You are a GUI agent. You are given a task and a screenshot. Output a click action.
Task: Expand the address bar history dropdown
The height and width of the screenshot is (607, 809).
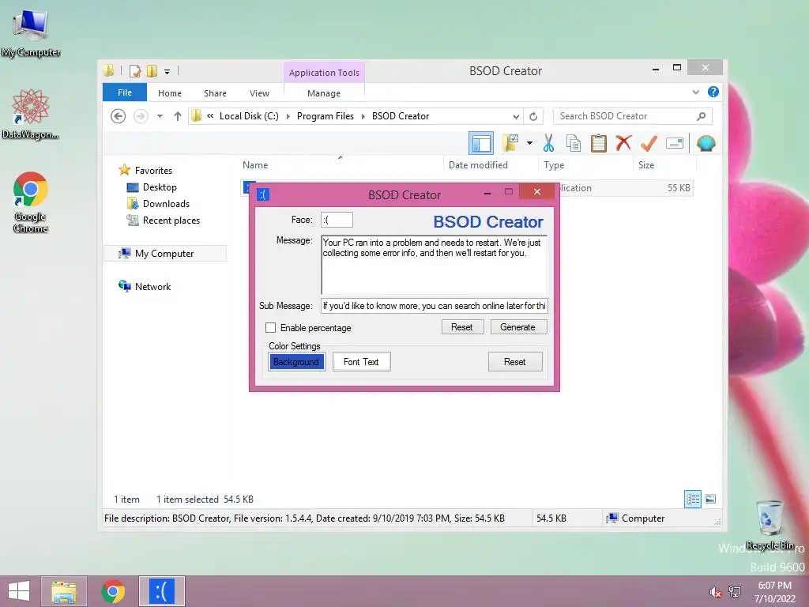click(x=515, y=116)
